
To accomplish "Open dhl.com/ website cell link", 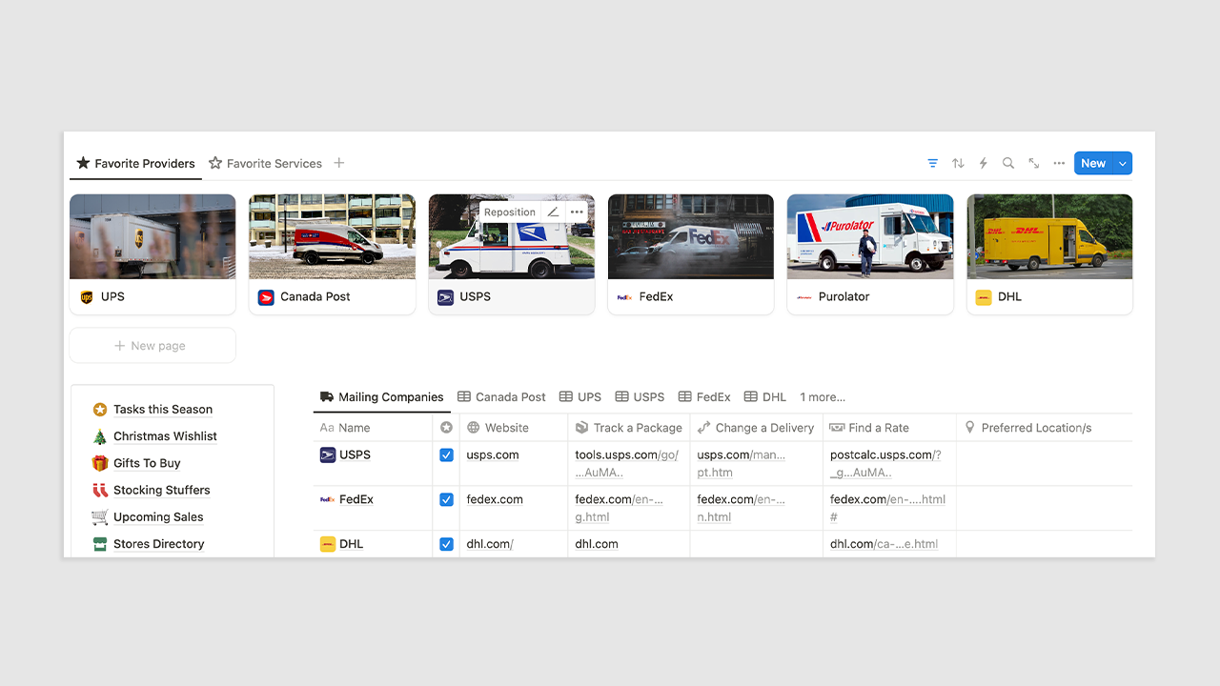I will coord(490,544).
